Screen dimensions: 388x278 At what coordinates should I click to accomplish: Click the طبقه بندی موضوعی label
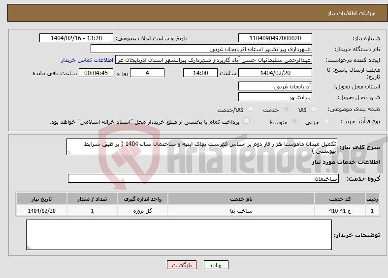(354, 109)
